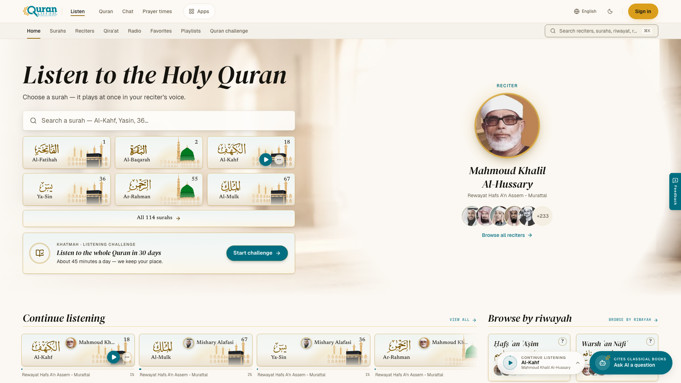Click the Khatmah book icon

tap(40, 253)
